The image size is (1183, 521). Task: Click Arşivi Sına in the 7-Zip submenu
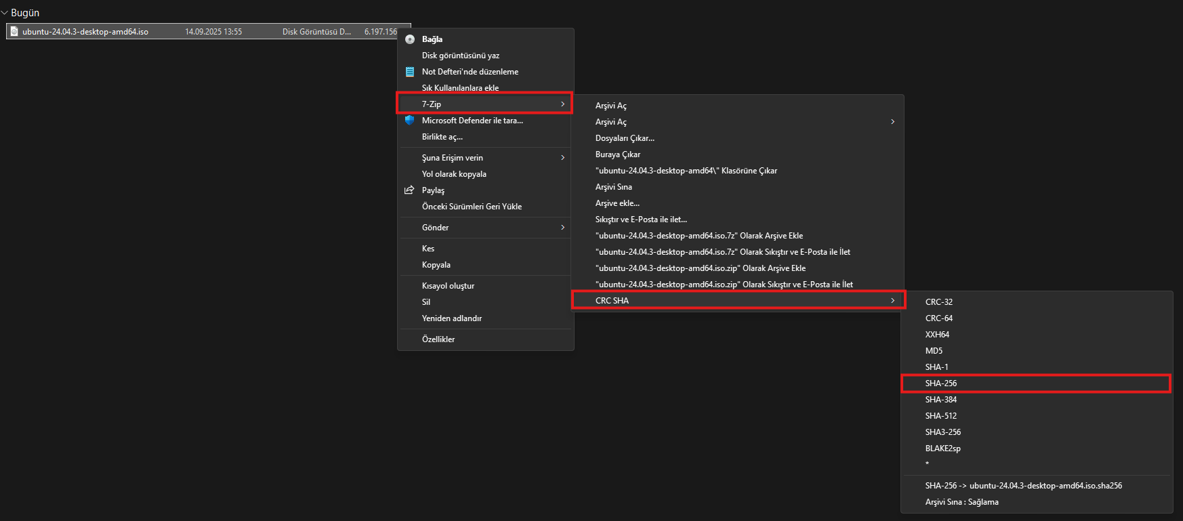pos(738,187)
